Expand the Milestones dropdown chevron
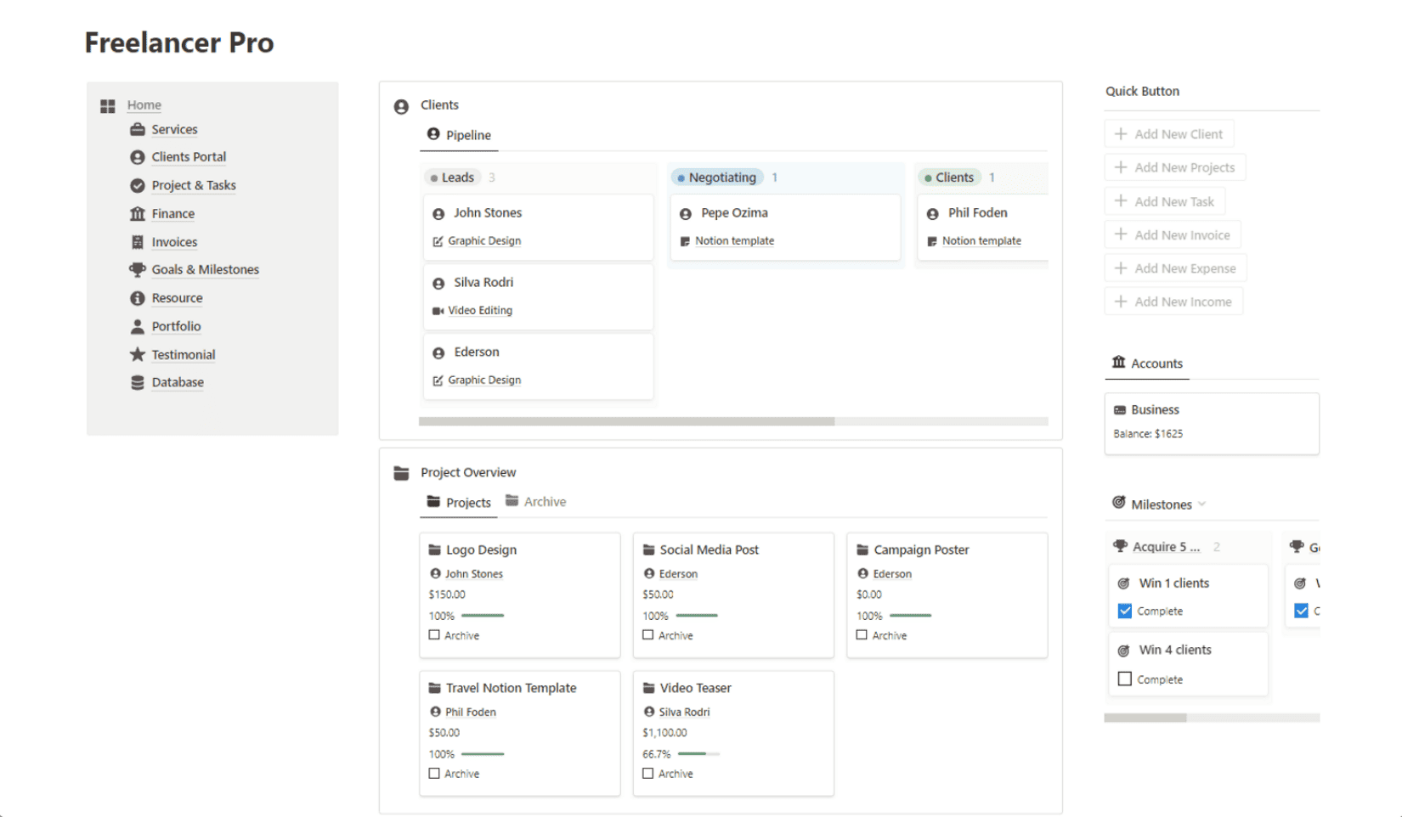1402x817 pixels. click(1201, 504)
